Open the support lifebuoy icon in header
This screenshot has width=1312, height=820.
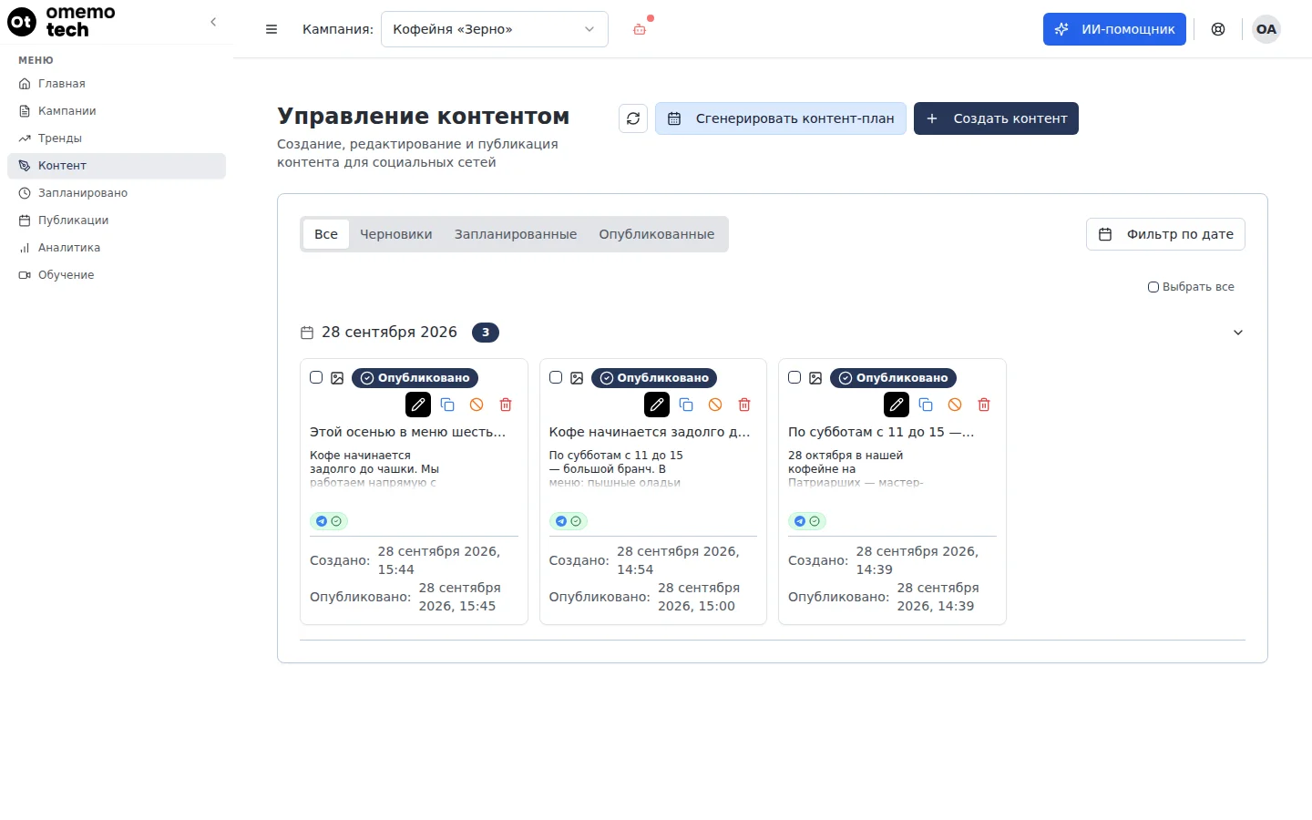click(1218, 29)
